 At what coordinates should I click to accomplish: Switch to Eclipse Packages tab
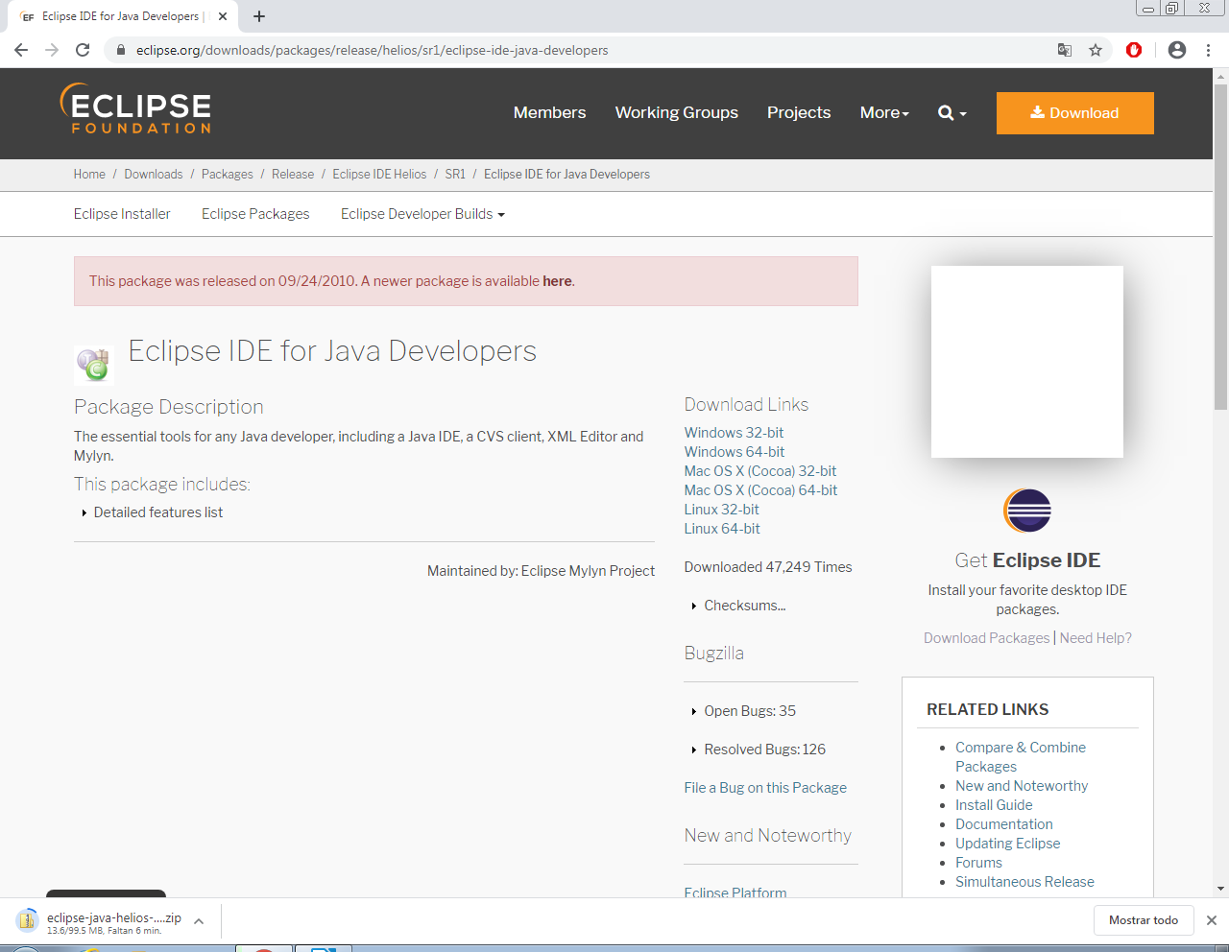tap(255, 214)
